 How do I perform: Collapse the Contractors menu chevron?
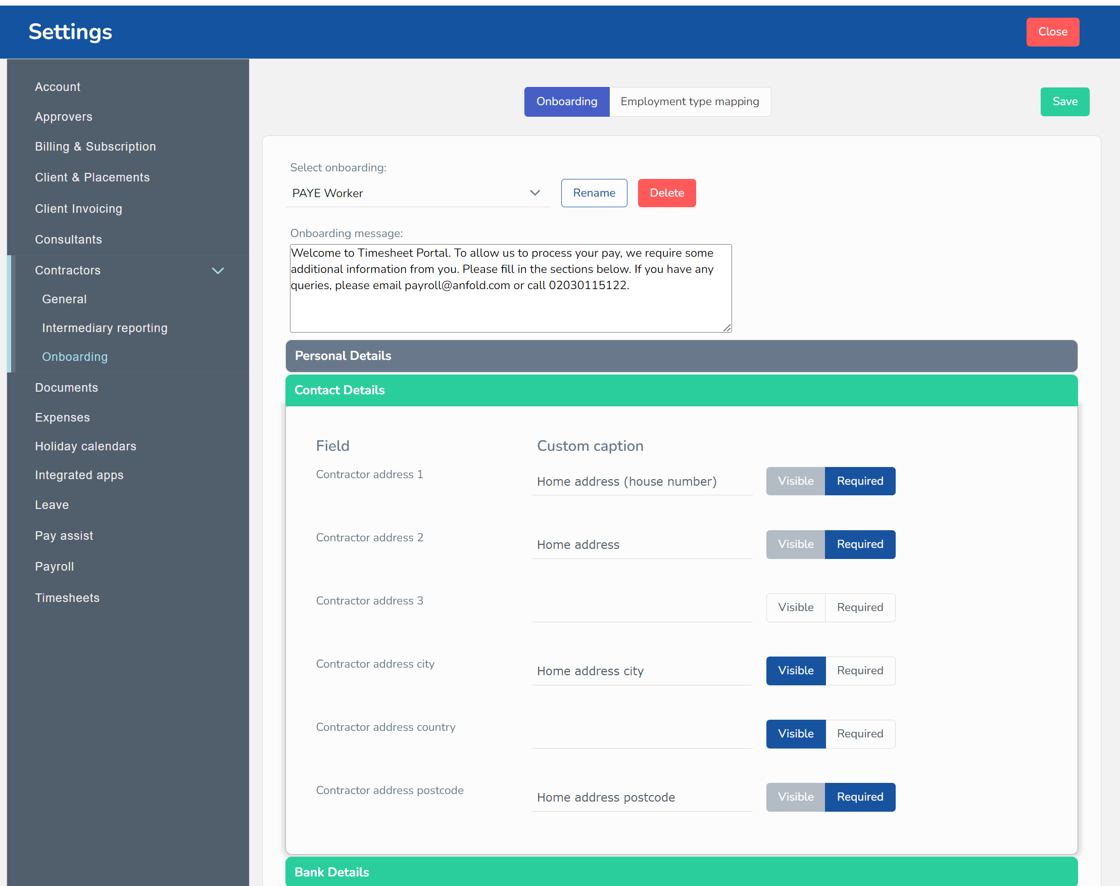pyautogui.click(x=218, y=270)
